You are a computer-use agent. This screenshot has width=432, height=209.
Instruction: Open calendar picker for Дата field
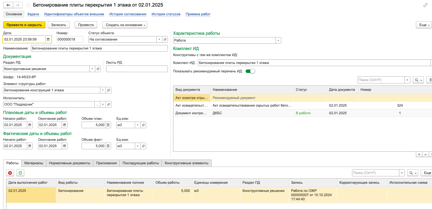[48, 39]
